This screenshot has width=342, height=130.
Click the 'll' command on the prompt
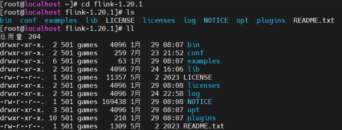[x=130, y=29]
